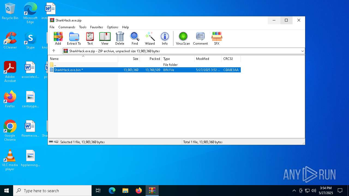Click the packed size 13,768,509 cell
This screenshot has width=349, height=196.
click(x=153, y=70)
